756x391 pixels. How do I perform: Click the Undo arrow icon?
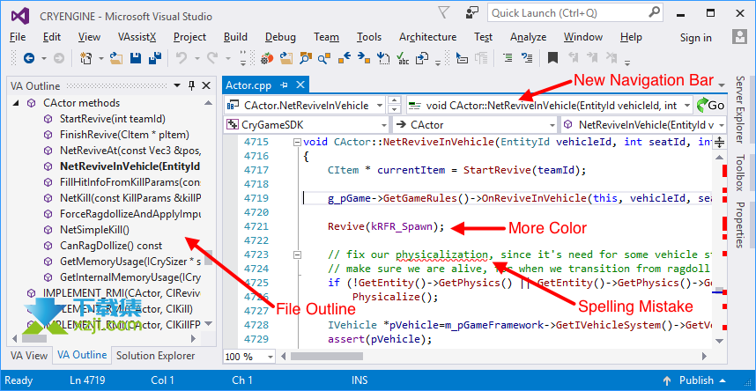click(x=182, y=58)
